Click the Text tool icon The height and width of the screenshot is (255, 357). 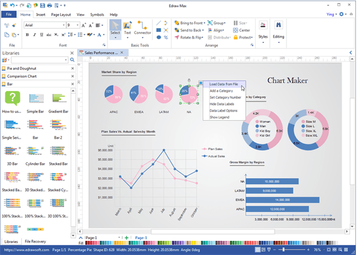[x=128, y=25]
